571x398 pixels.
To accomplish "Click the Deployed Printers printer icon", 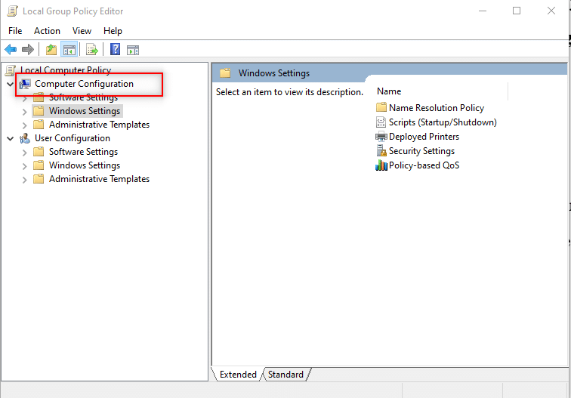I will coord(381,137).
